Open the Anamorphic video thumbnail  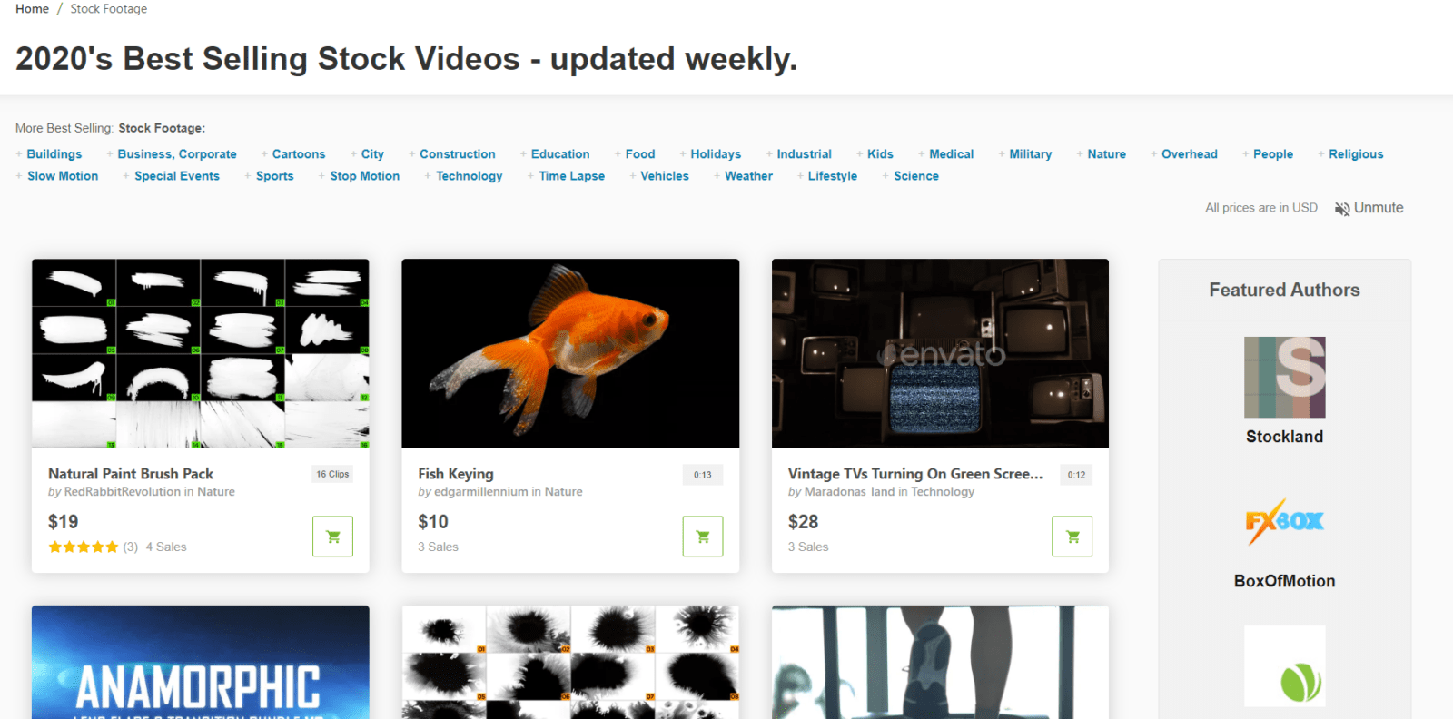tap(201, 663)
